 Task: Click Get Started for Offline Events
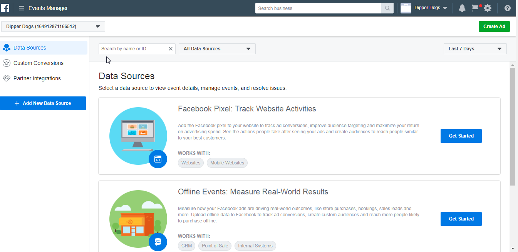[461, 219]
